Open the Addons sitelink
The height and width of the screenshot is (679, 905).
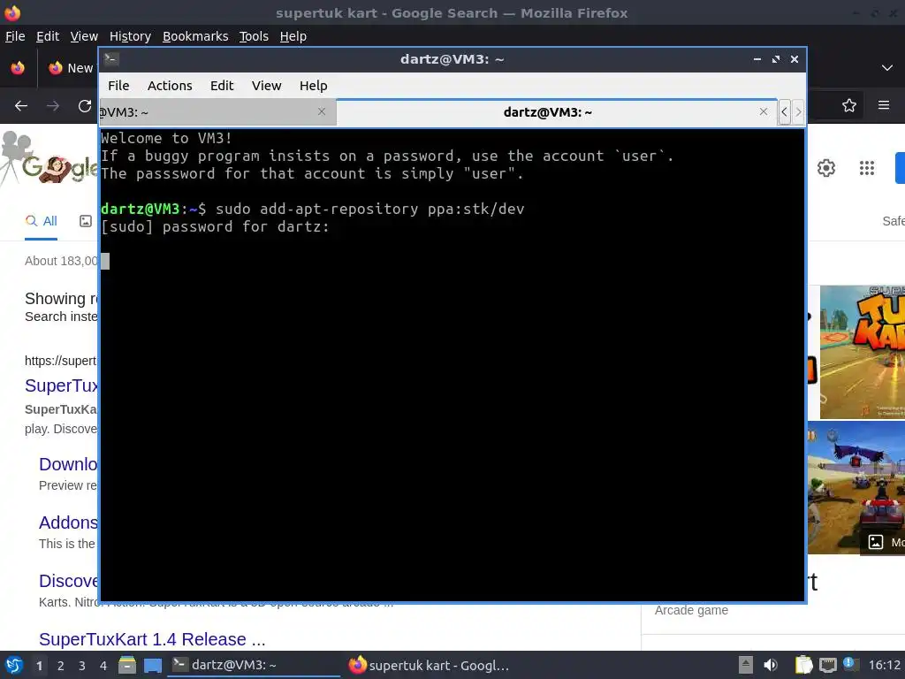tap(69, 523)
